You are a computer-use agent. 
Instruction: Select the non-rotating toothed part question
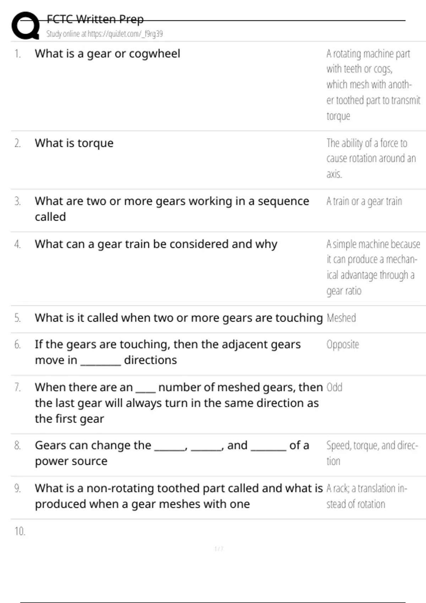coord(179,496)
